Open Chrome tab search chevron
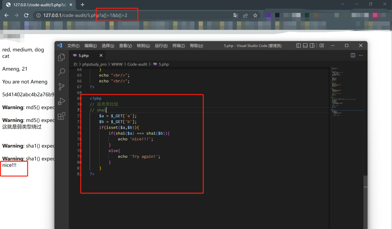This screenshot has height=229, width=392. [x=343, y=4]
